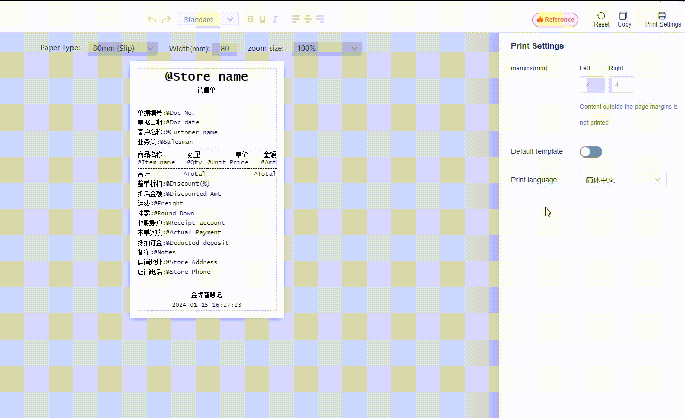
Task: Click the undo arrow icon
Action: click(152, 20)
